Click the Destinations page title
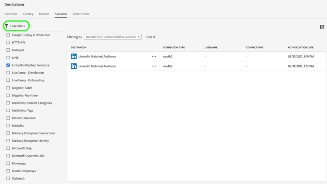 (14, 4)
